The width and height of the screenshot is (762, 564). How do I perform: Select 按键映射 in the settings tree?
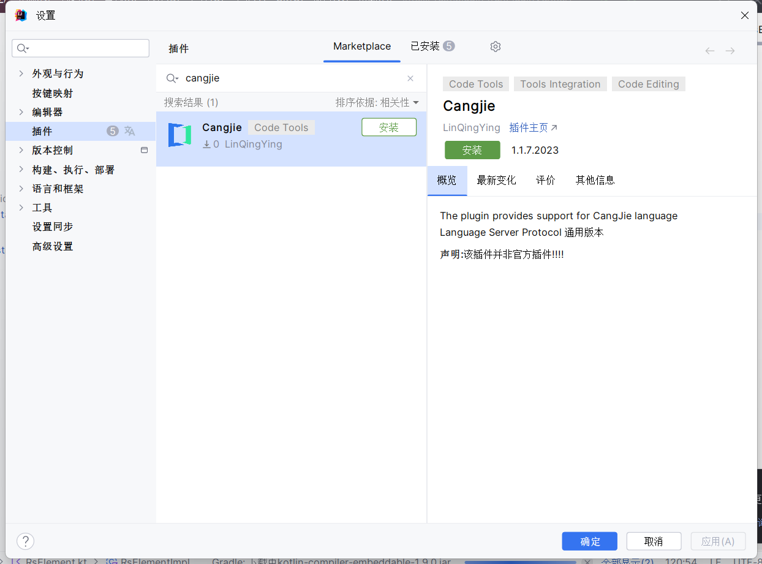(x=53, y=93)
